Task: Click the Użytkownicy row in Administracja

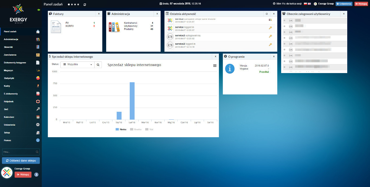Action: (x=138, y=26)
